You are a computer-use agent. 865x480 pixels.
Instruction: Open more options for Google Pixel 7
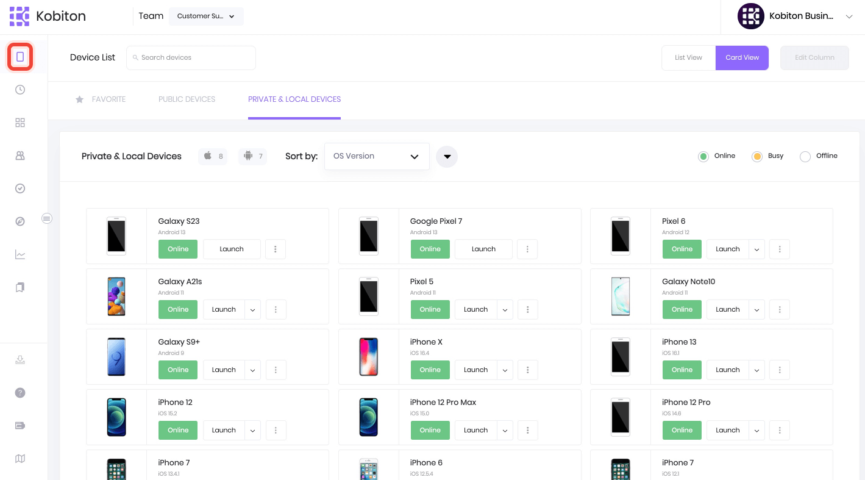[527, 249]
